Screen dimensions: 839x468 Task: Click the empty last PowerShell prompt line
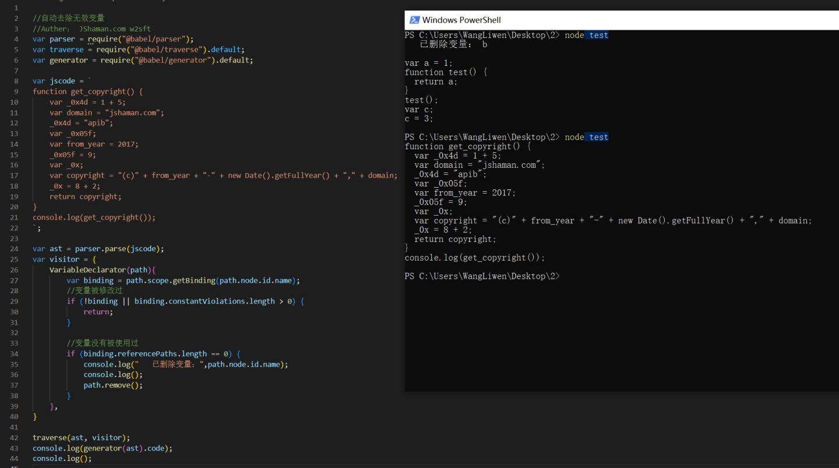tap(482, 276)
